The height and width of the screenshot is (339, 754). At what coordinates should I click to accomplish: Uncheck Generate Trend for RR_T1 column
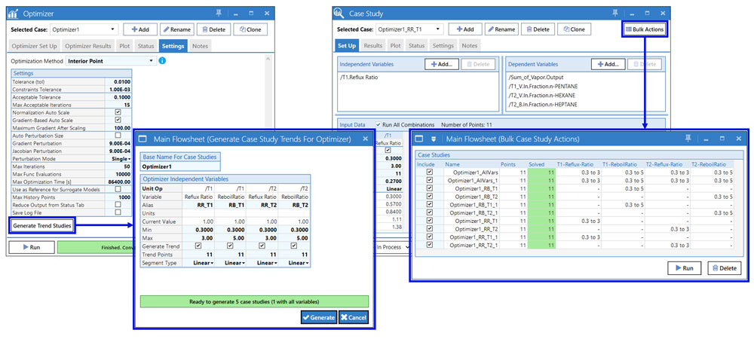pos(198,246)
